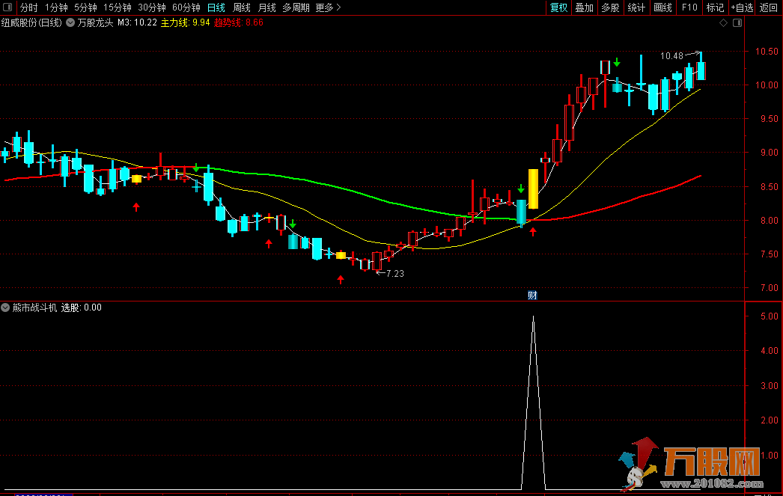
Task: Toggle the panel layout icon beside the diamond
Action: tap(737, 23)
